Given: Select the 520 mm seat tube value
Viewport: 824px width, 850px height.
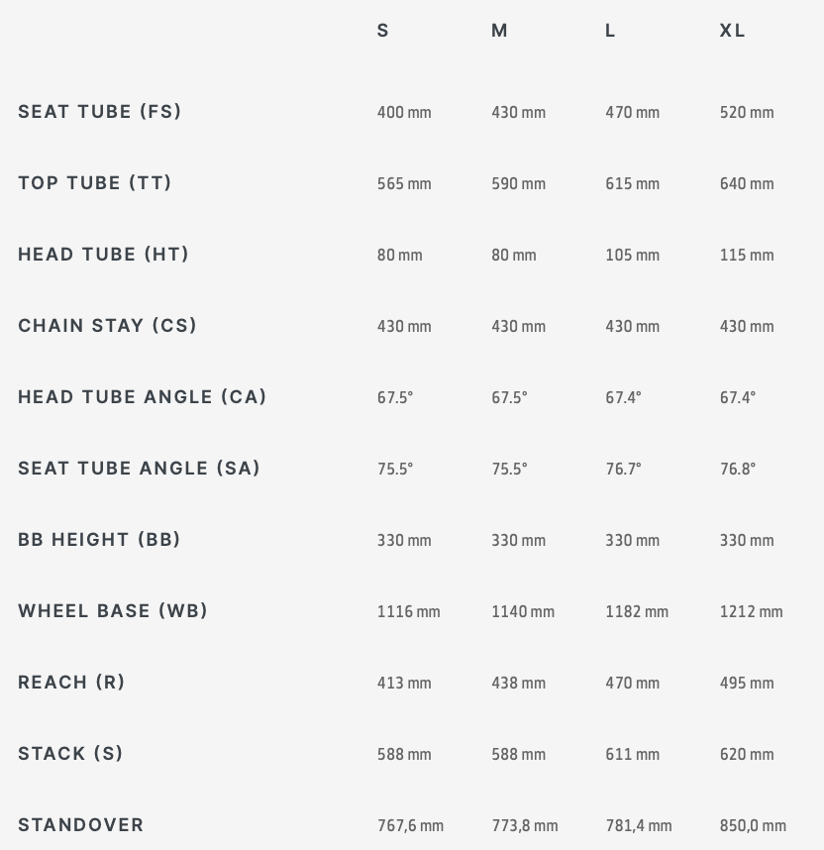Looking at the screenshot, I should tap(747, 112).
